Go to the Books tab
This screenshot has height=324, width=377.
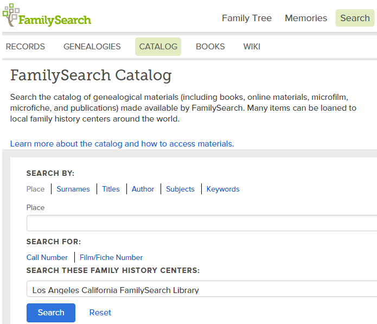pos(210,47)
